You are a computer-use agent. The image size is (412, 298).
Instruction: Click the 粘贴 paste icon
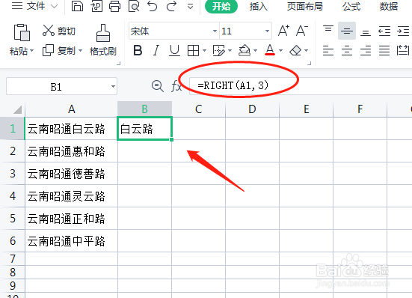[x=22, y=32]
